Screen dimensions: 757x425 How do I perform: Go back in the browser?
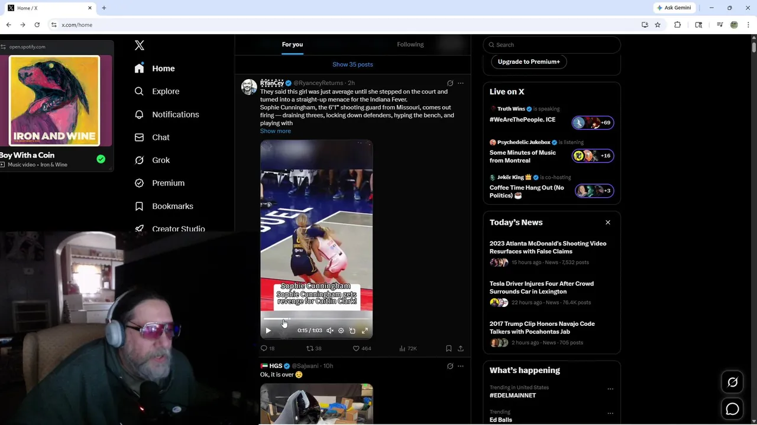(8, 25)
